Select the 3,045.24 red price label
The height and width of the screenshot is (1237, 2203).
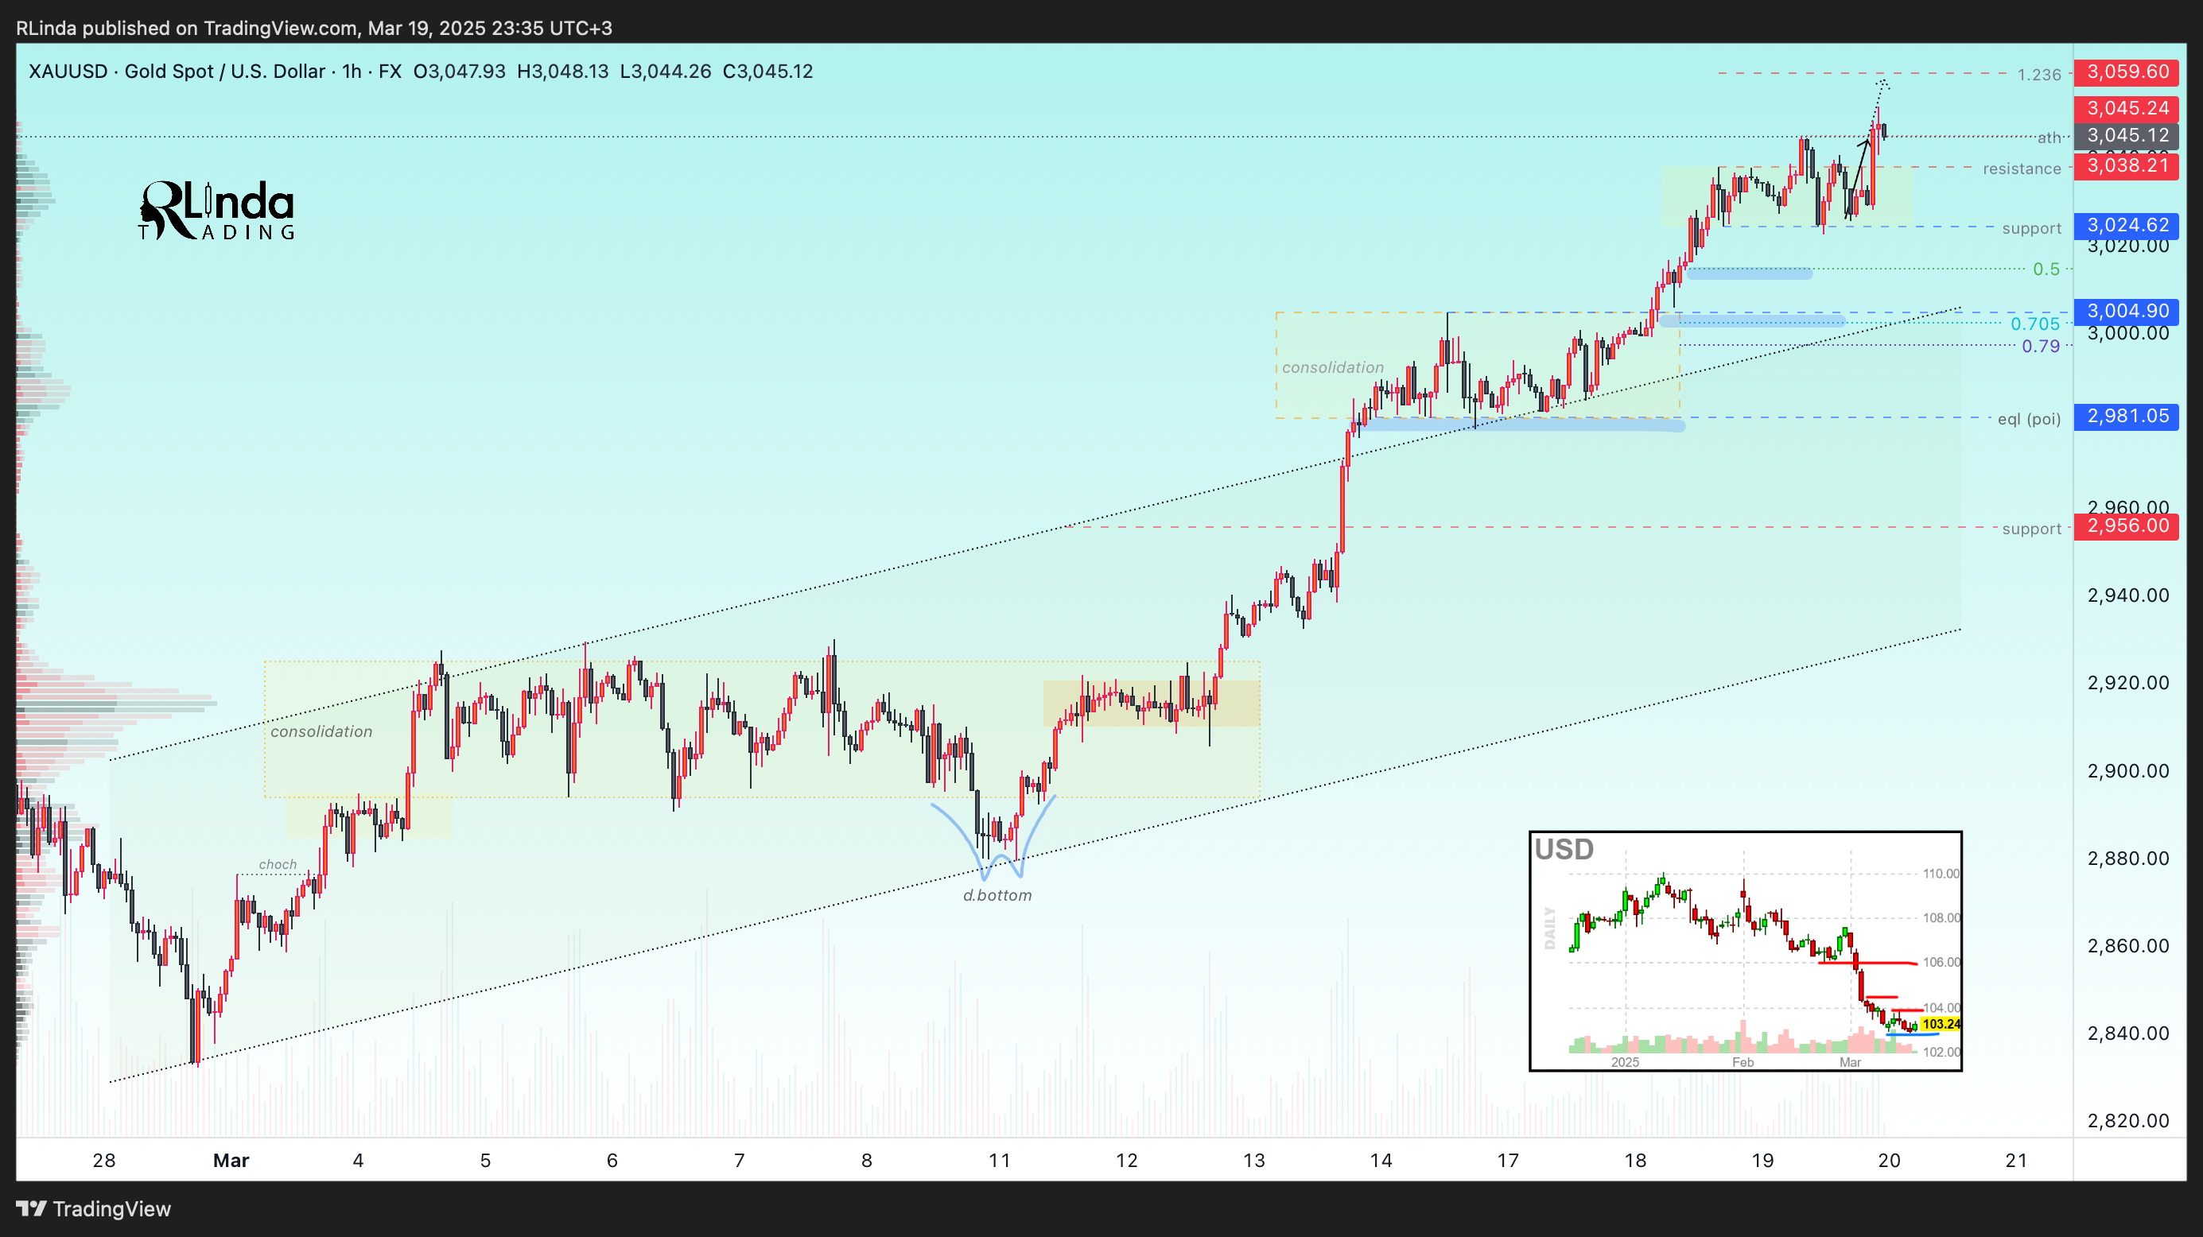[2126, 109]
